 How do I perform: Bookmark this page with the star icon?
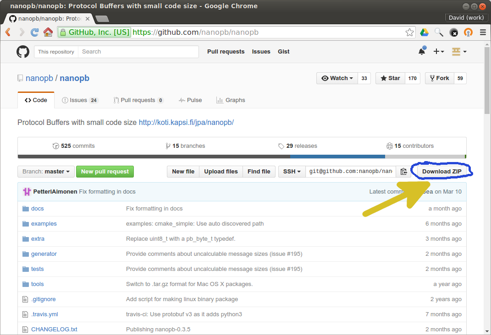coord(409,32)
